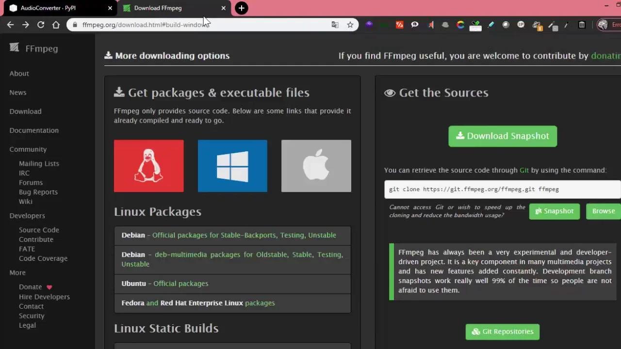Click the Apple macOS download tile
This screenshot has height=349, width=621.
coord(316,165)
